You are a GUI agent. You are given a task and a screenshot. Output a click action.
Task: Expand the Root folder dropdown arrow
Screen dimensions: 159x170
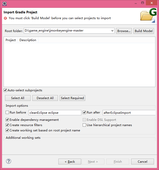pyautogui.click(x=112, y=31)
